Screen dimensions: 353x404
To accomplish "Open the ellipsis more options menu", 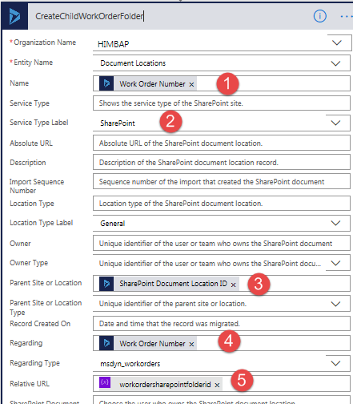I will click(x=346, y=17).
